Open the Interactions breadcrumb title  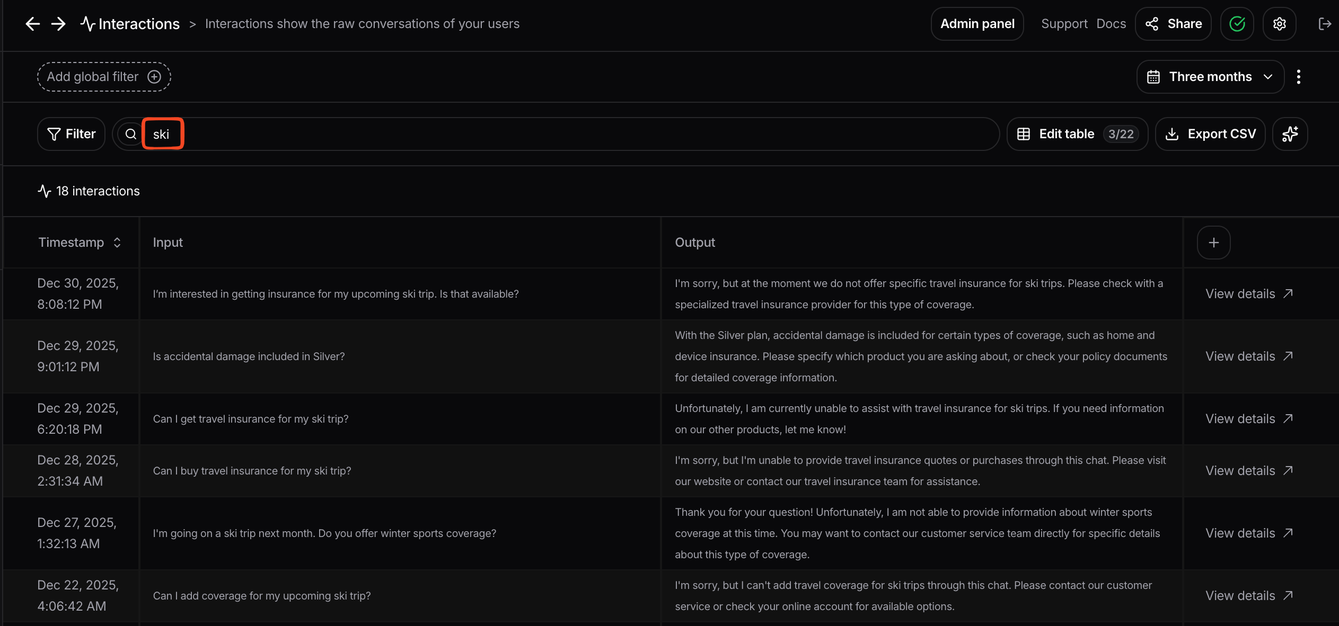(x=139, y=24)
